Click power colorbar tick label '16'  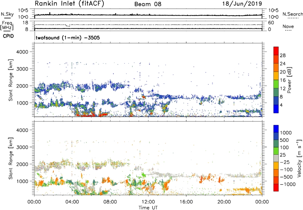[283, 80]
